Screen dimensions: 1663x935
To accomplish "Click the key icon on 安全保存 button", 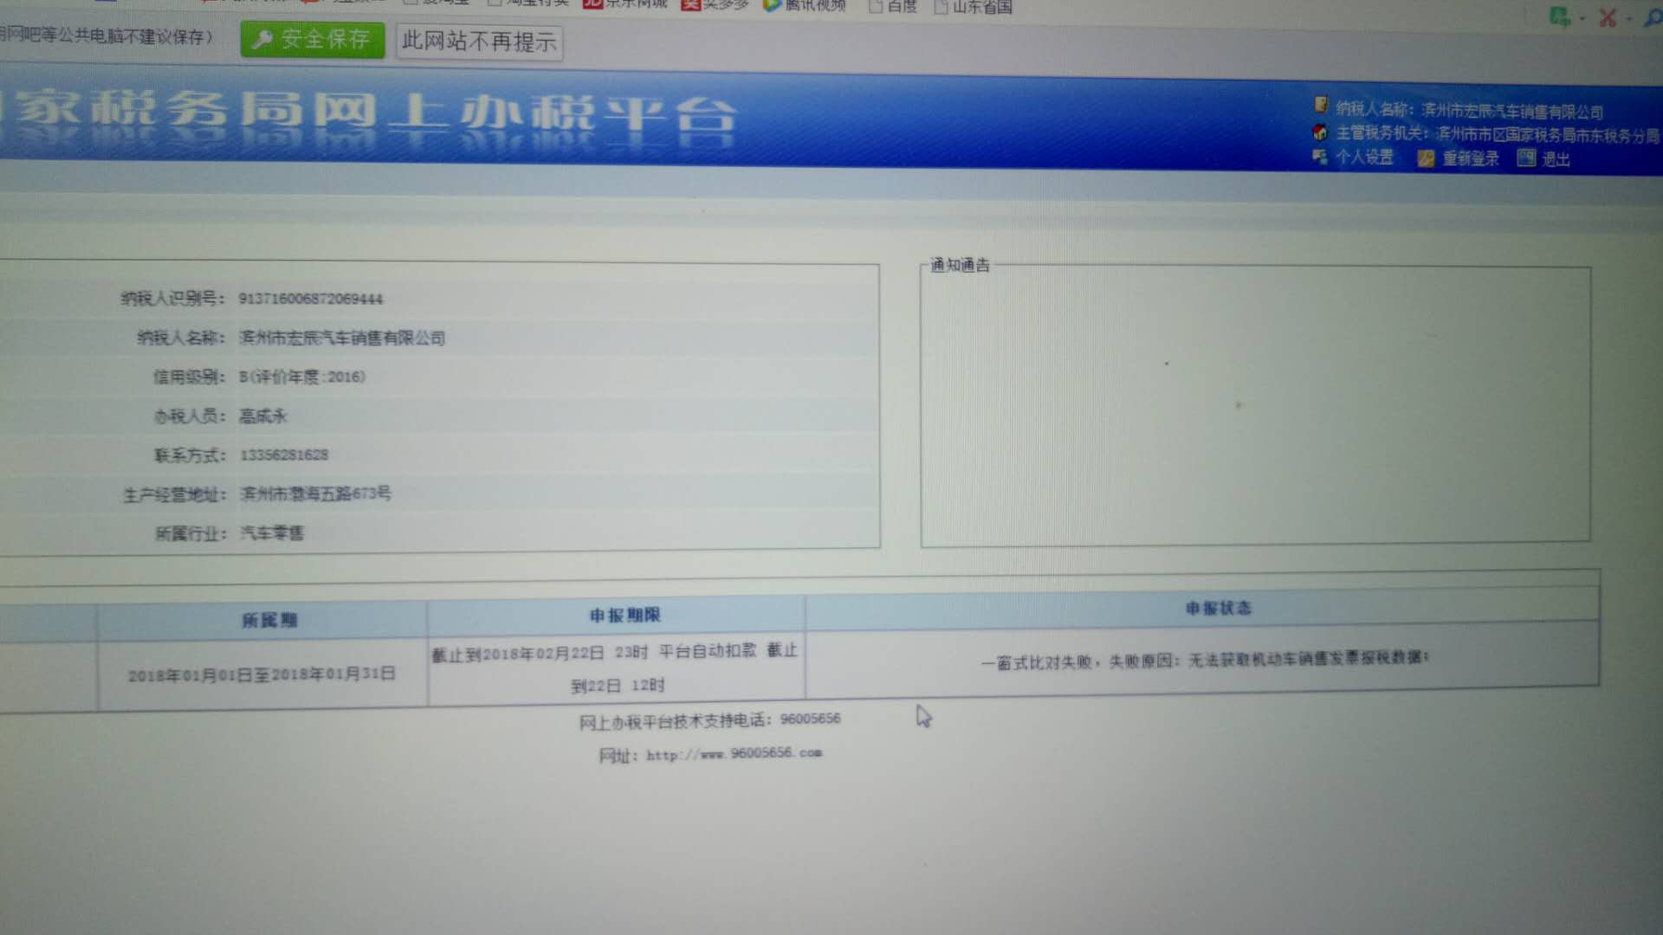I will (262, 40).
